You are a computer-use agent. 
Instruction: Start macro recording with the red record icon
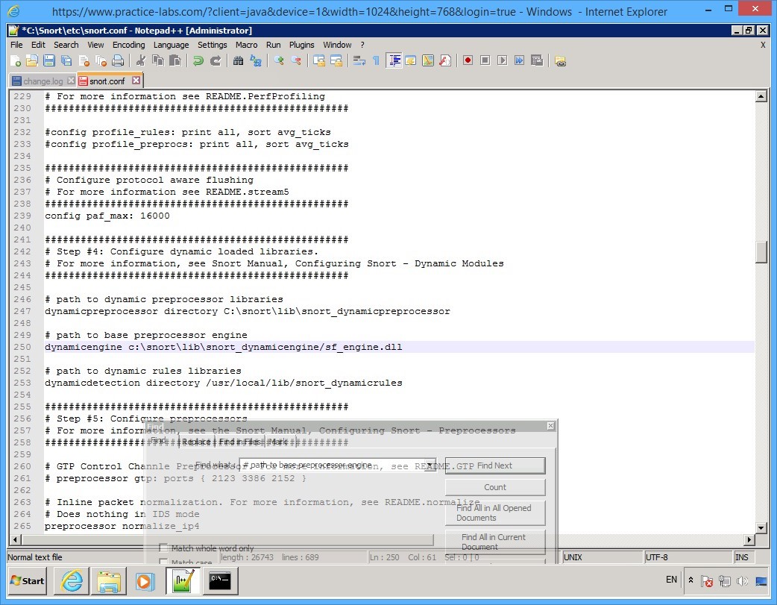tap(468, 60)
